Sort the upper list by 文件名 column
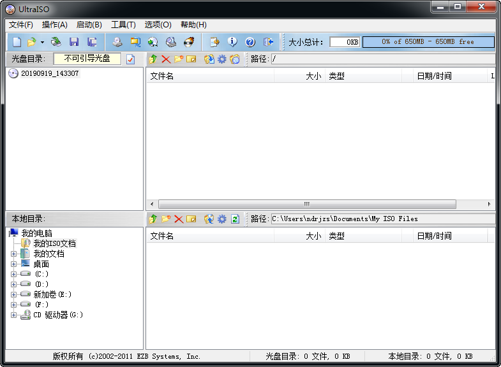 (x=210, y=76)
